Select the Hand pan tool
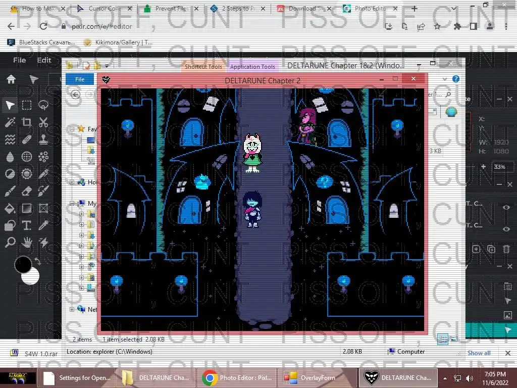This screenshot has width=517, height=388. click(27, 243)
